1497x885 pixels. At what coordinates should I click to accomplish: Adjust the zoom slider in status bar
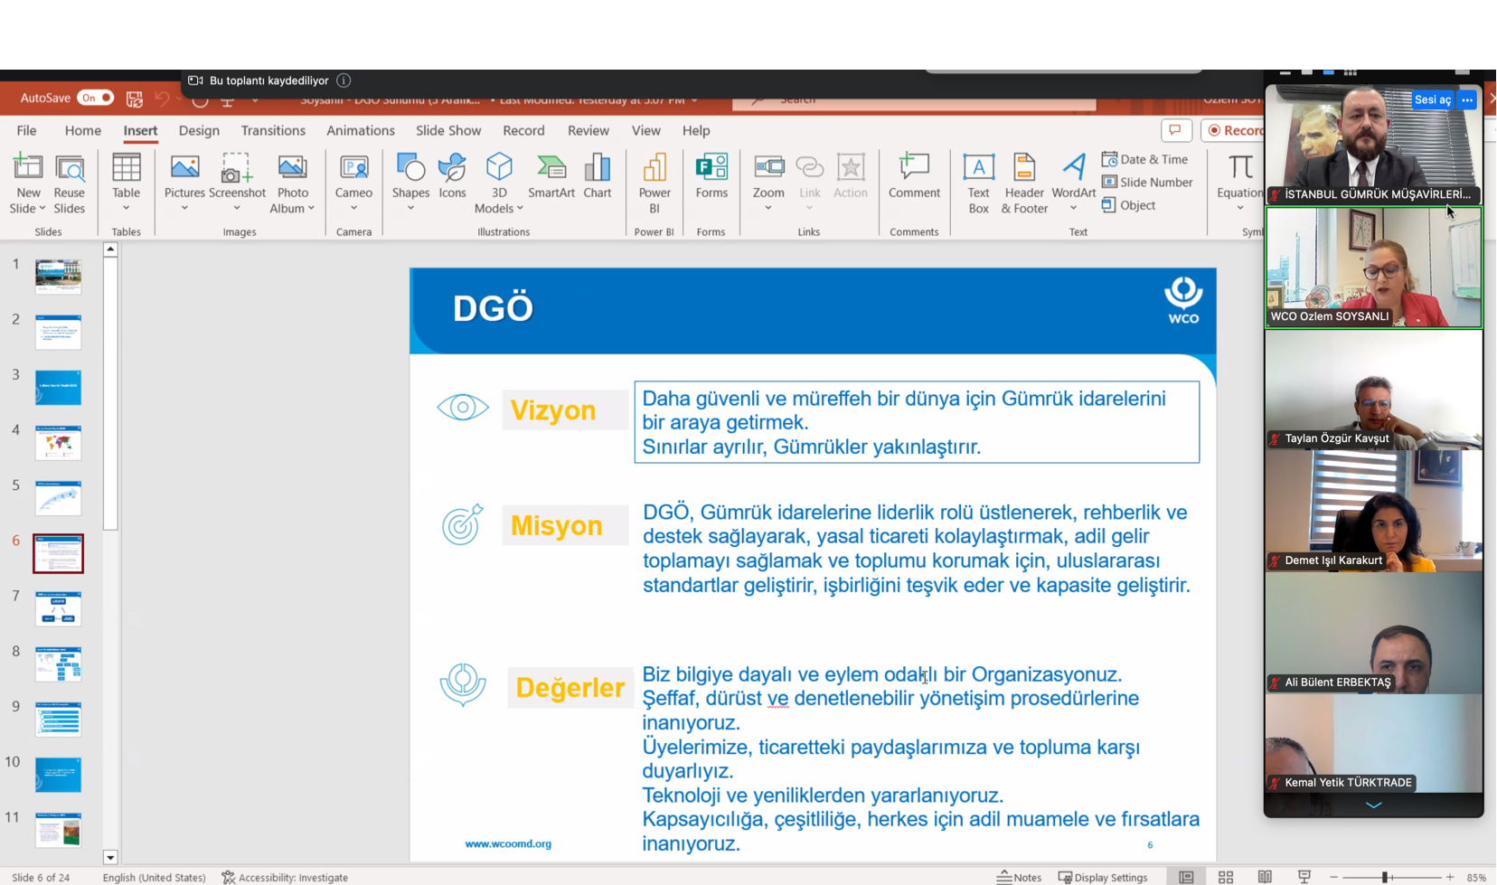pyautogui.click(x=1384, y=877)
